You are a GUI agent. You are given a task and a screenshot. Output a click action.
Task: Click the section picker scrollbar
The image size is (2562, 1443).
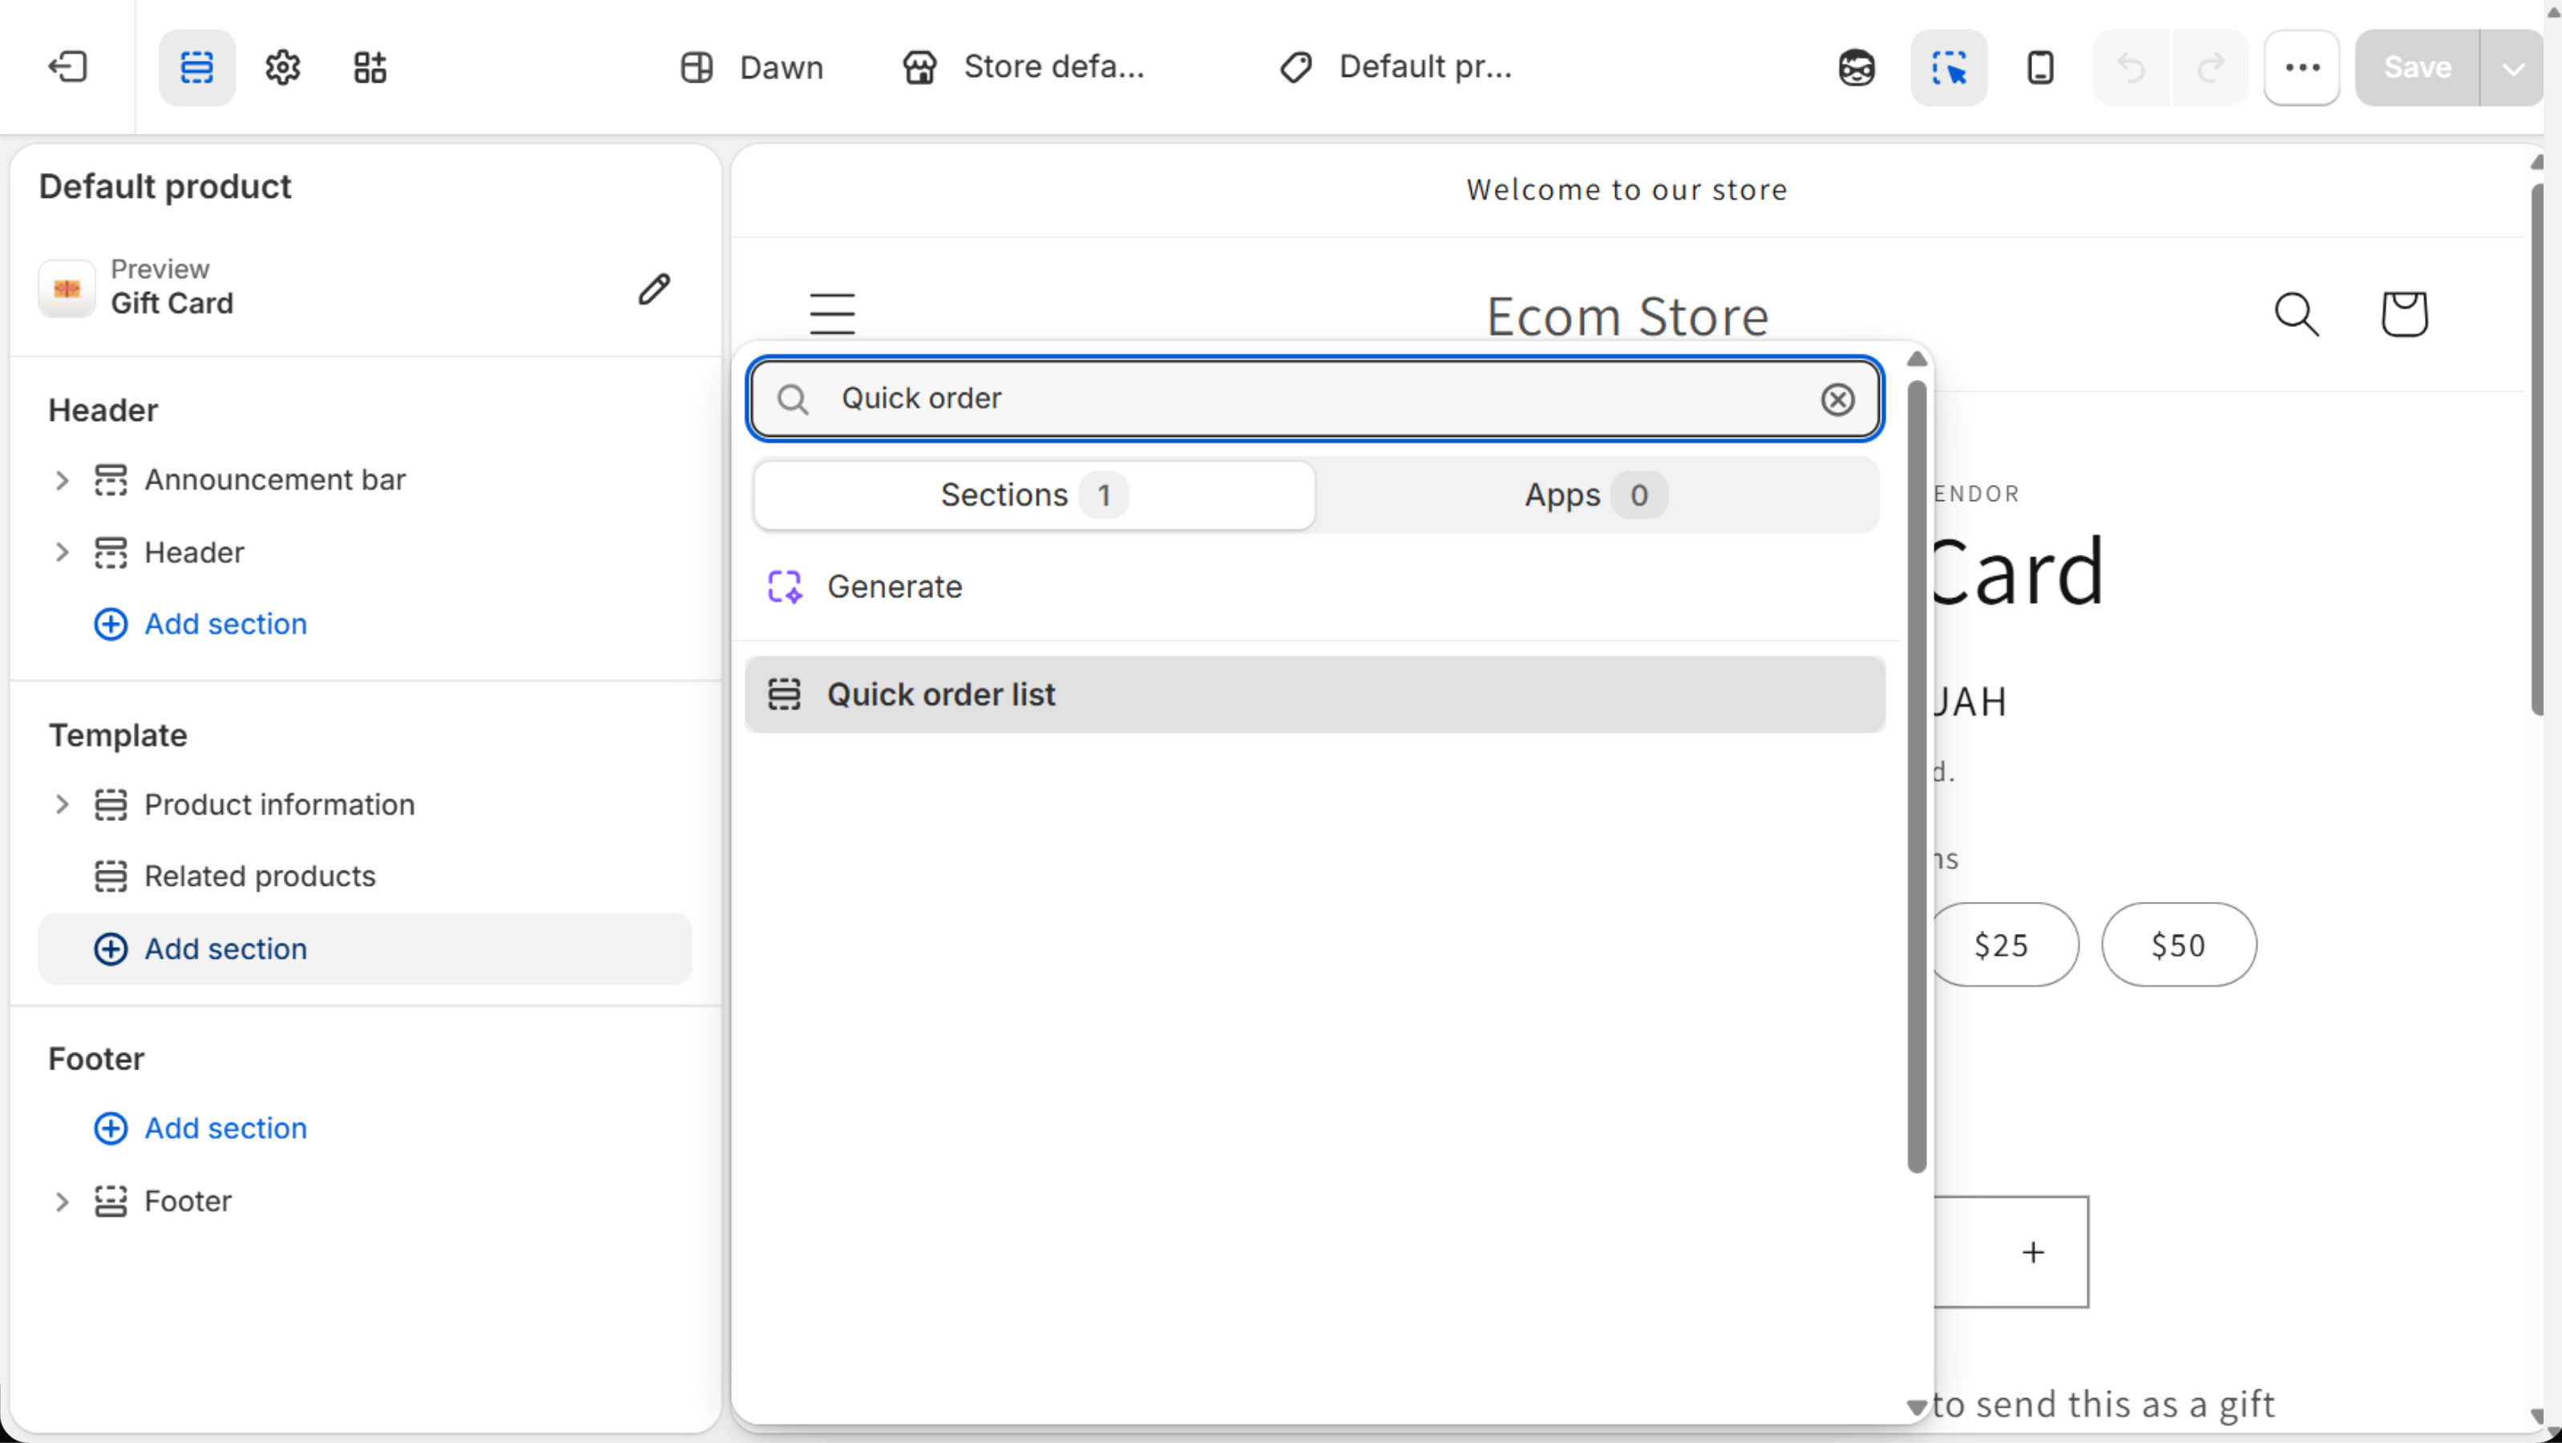(1917, 776)
